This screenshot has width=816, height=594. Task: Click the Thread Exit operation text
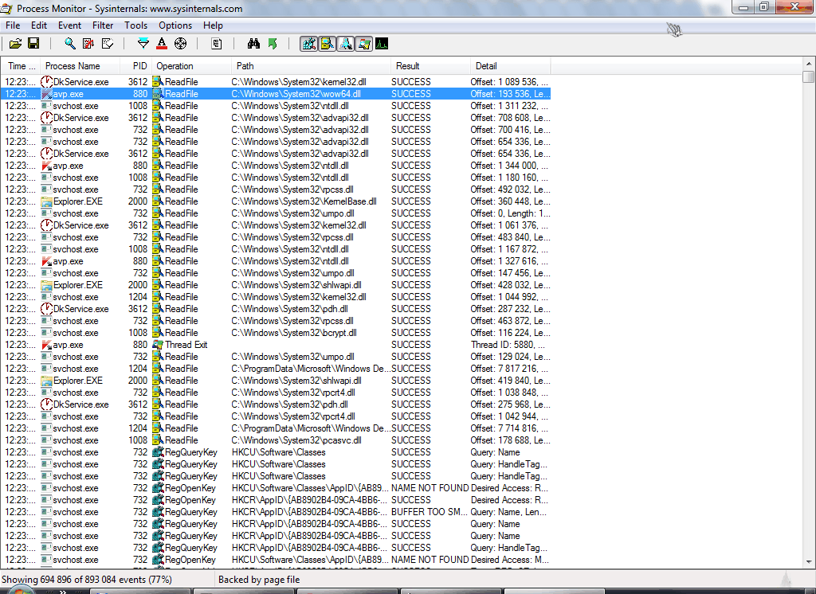point(186,345)
